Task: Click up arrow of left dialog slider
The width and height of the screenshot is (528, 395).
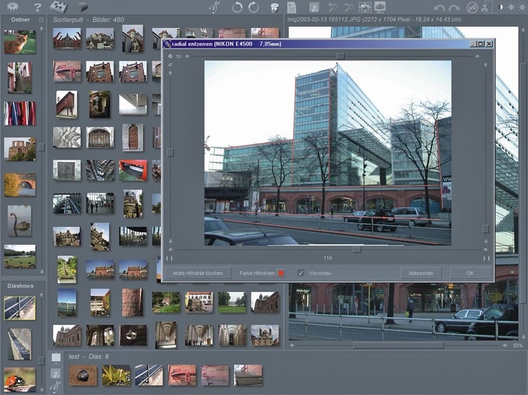Action: point(170,72)
